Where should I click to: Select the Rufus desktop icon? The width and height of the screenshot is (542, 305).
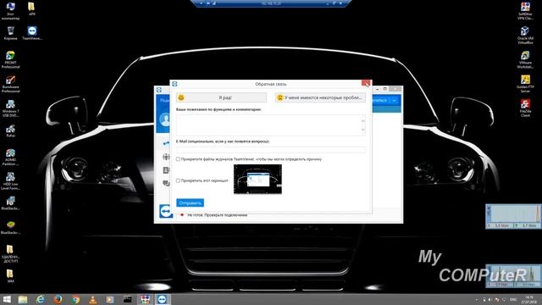coord(10,131)
